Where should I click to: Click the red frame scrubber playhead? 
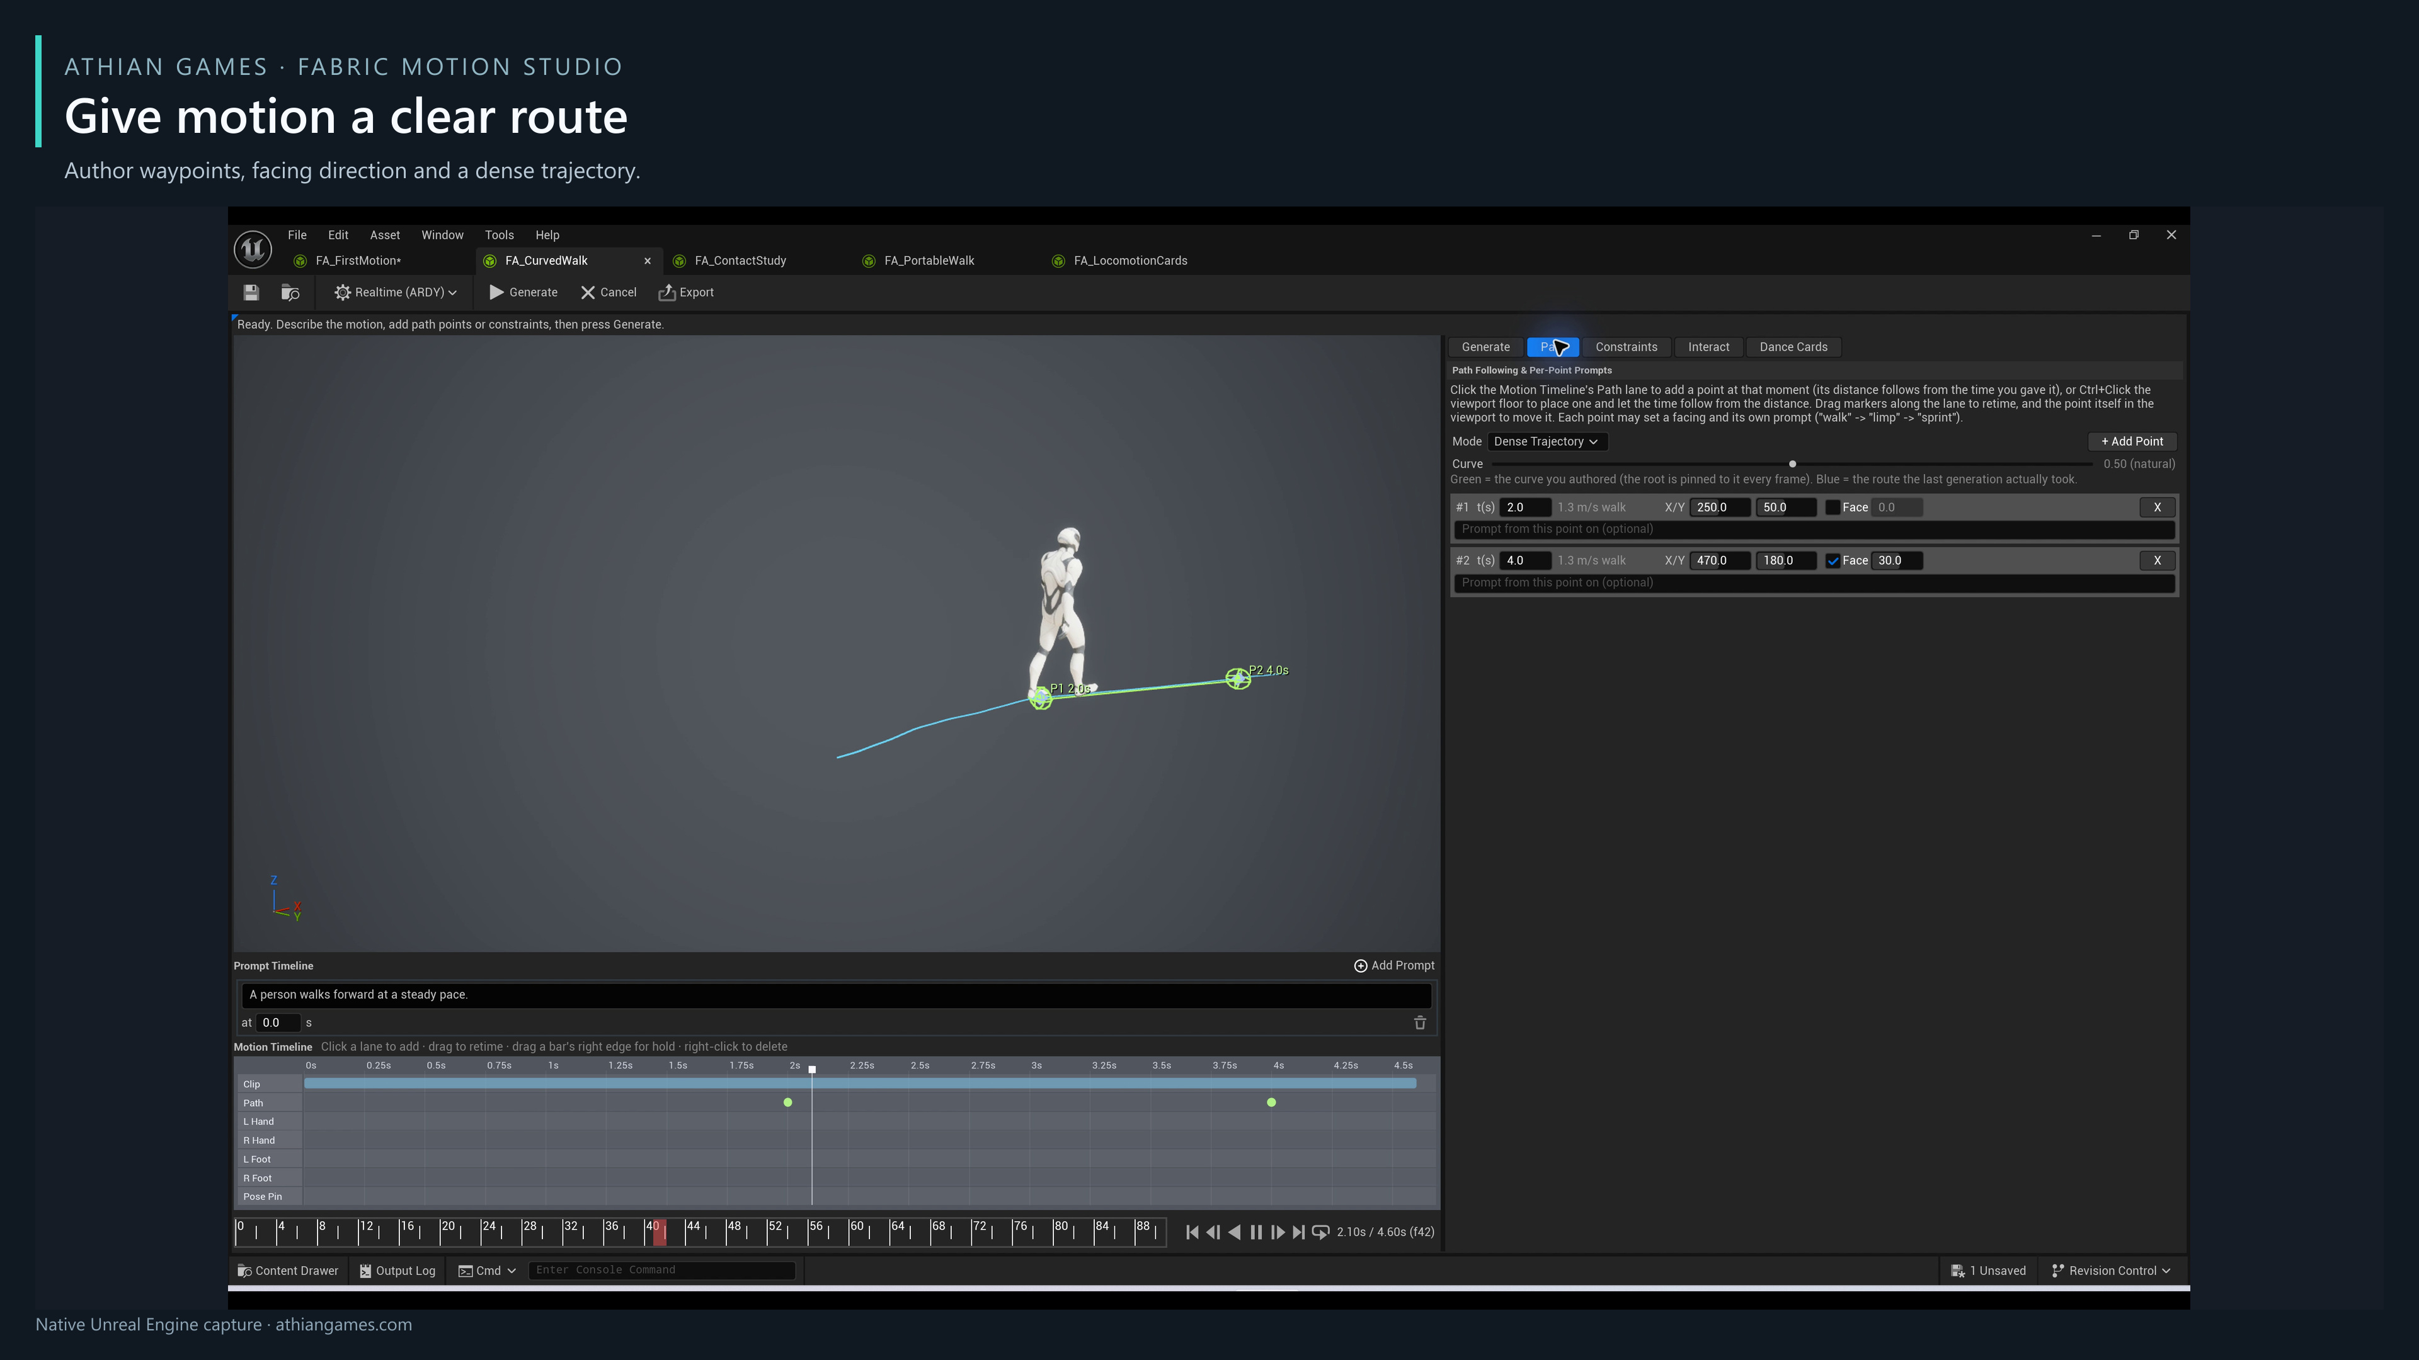coord(659,1232)
